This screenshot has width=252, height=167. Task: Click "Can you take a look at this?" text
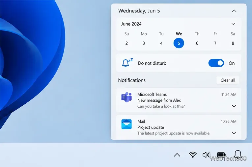pos(161,106)
